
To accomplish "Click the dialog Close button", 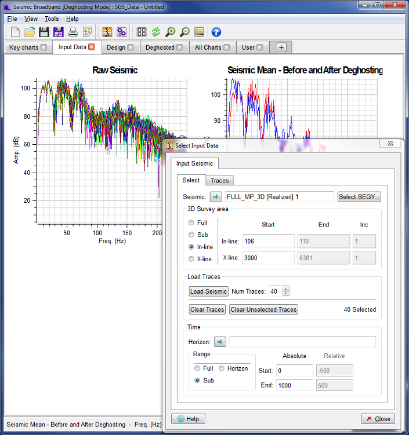I will [378, 419].
